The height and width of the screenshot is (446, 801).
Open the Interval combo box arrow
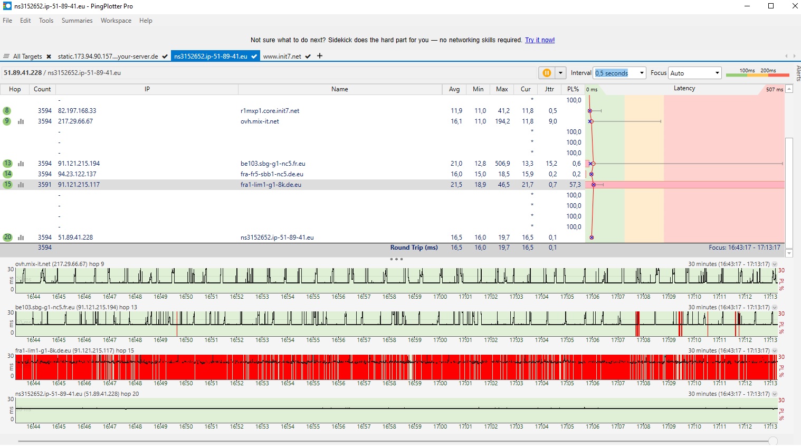click(642, 73)
